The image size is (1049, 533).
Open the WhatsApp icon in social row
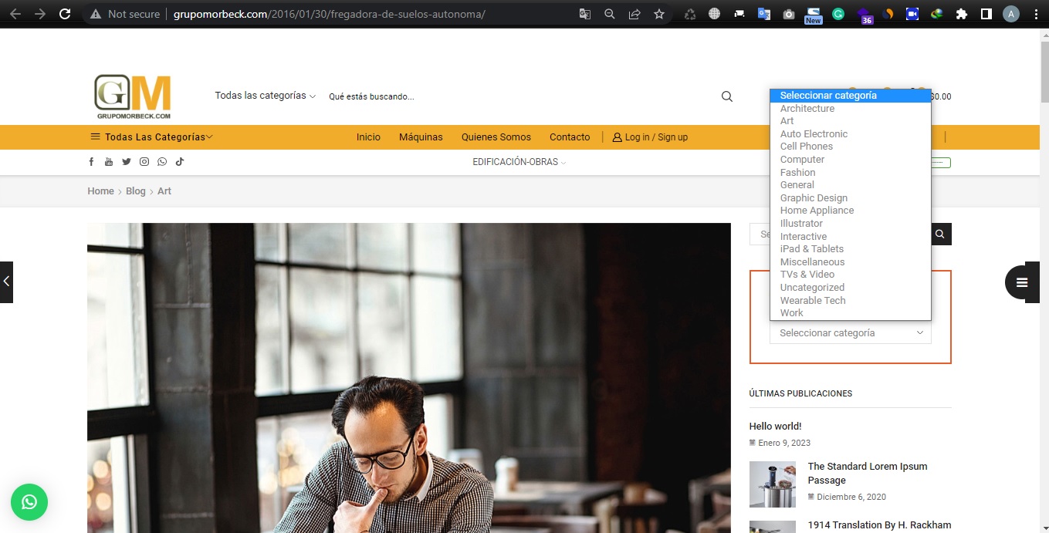(162, 162)
